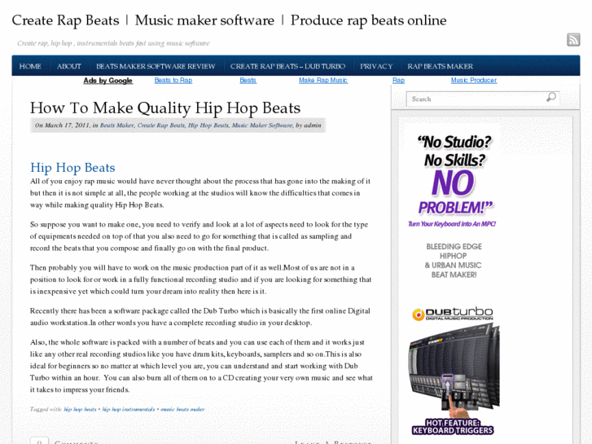Open the Music Maker Software category link
The width and height of the screenshot is (592, 444).
click(262, 125)
